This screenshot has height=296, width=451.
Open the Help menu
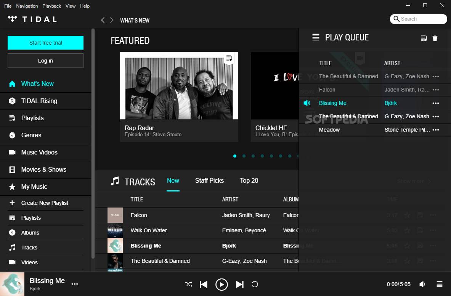[85, 6]
